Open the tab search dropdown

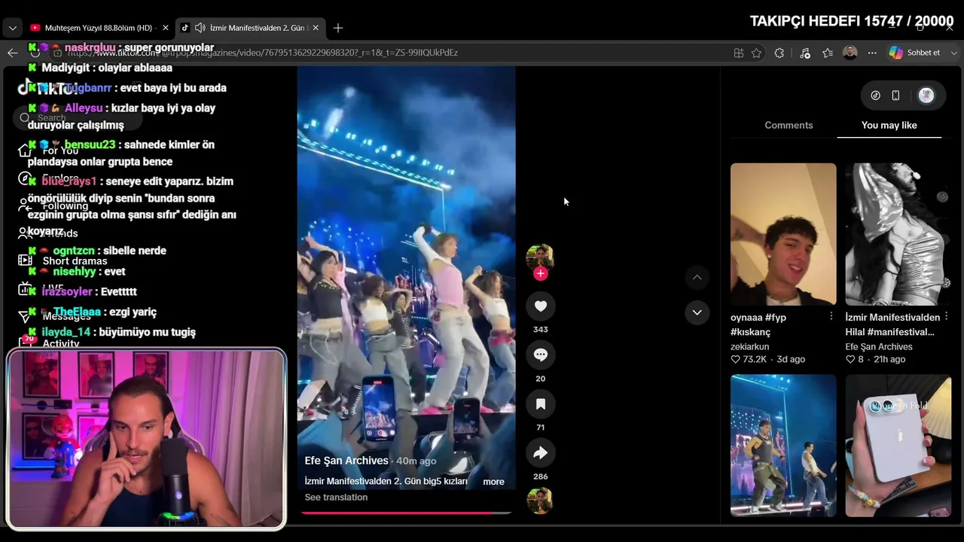tap(12, 28)
